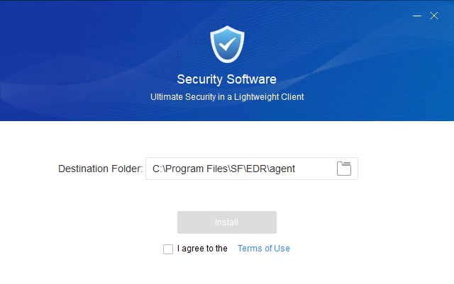Click the "Destination Folder:" label

pos(101,169)
